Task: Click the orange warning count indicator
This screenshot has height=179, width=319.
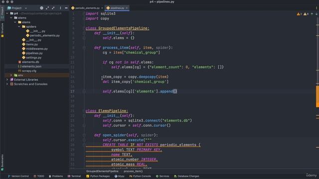Action: (x=299, y=14)
